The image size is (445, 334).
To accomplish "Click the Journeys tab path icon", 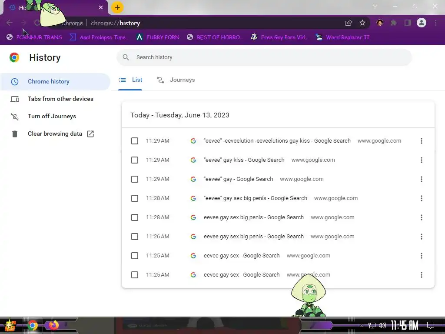I will pyautogui.click(x=160, y=80).
